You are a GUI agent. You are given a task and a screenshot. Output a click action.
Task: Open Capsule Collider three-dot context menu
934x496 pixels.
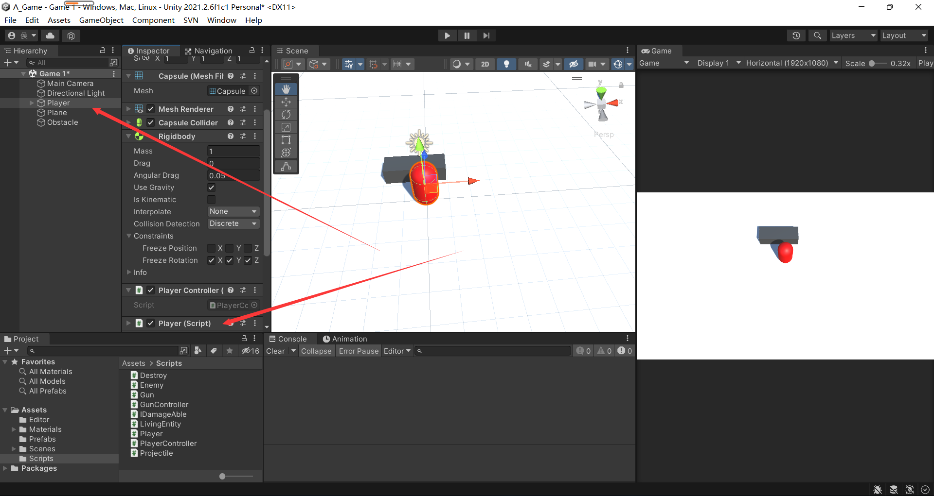255,123
